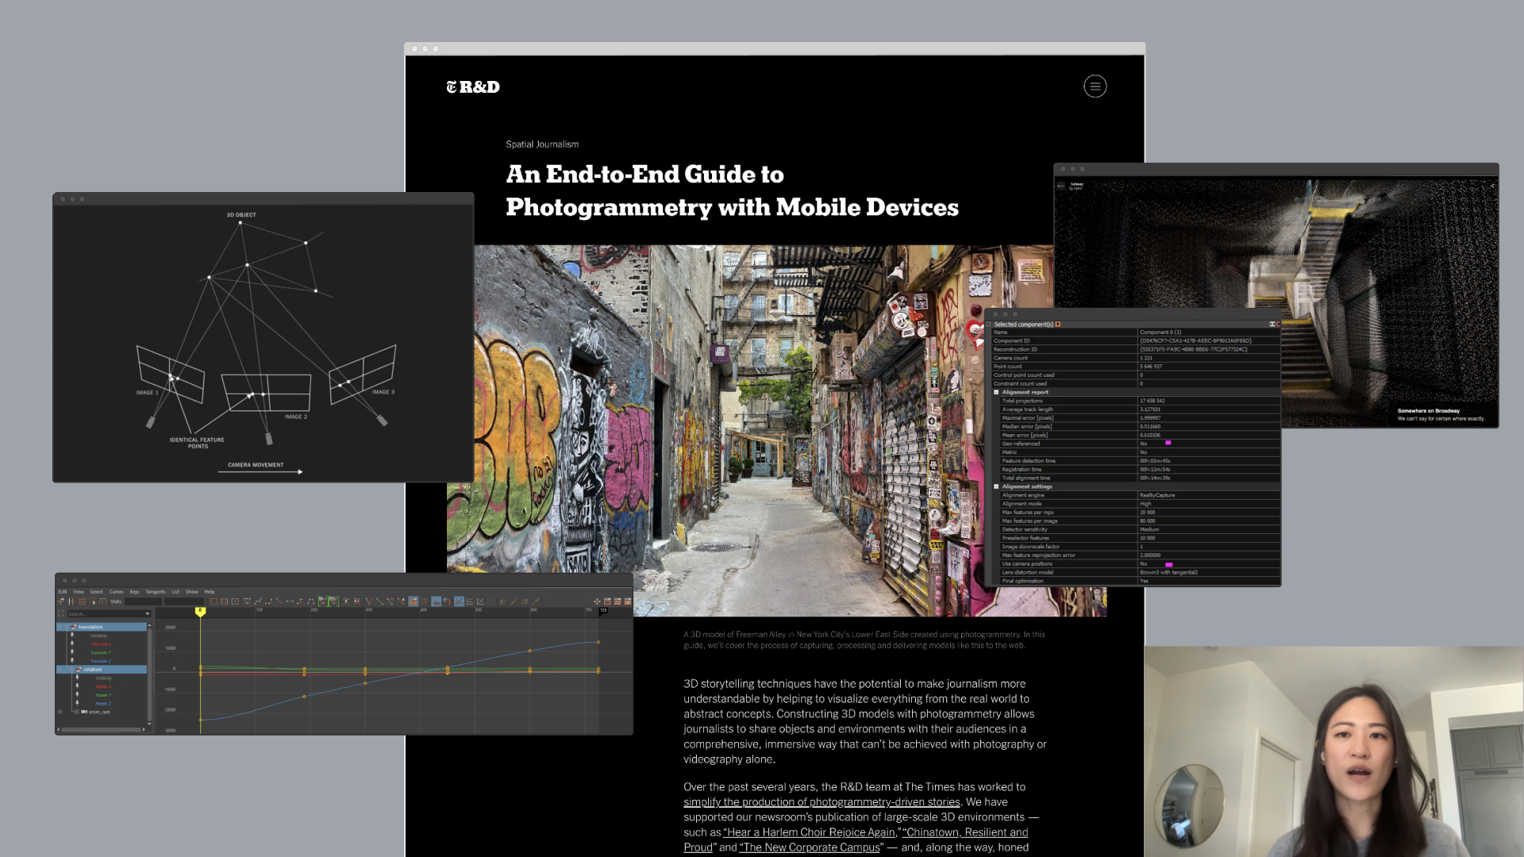Image resolution: width=1524 pixels, height=857 pixels.
Task: Click the move nearest key tool icon
Action: pos(61,601)
